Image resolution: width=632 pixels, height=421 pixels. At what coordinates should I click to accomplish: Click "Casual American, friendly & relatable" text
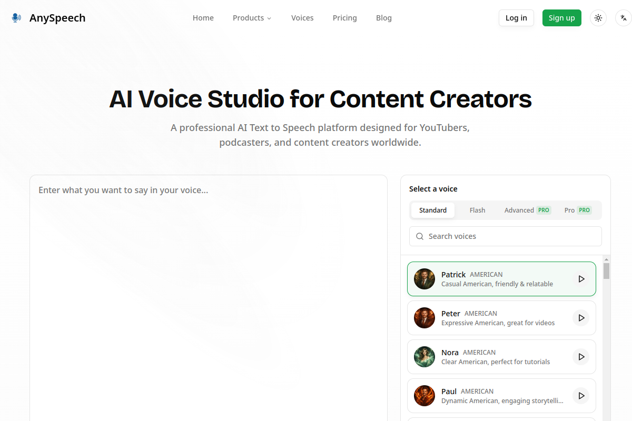point(497,284)
